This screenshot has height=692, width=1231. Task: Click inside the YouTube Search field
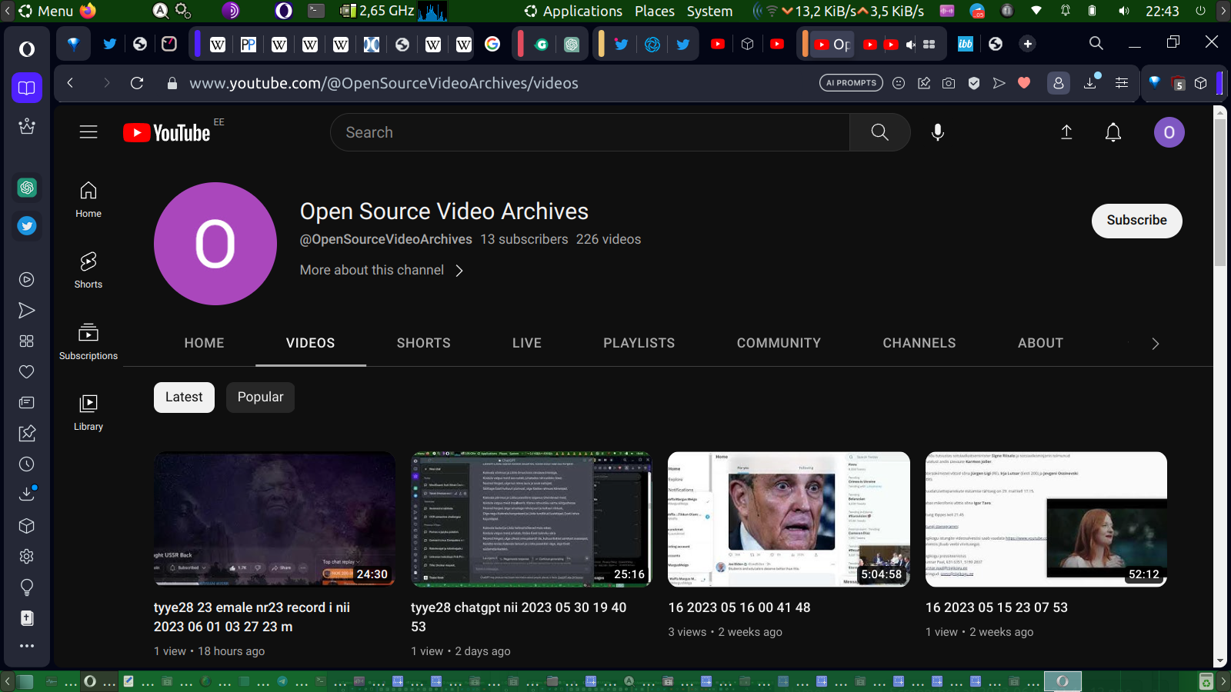point(589,132)
